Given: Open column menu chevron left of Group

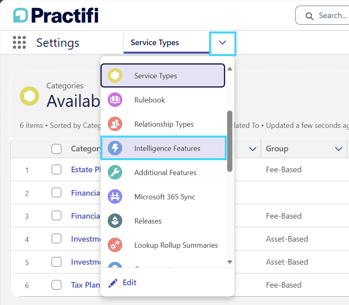Looking at the screenshot, I should pyautogui.click(x=253, y=149).
